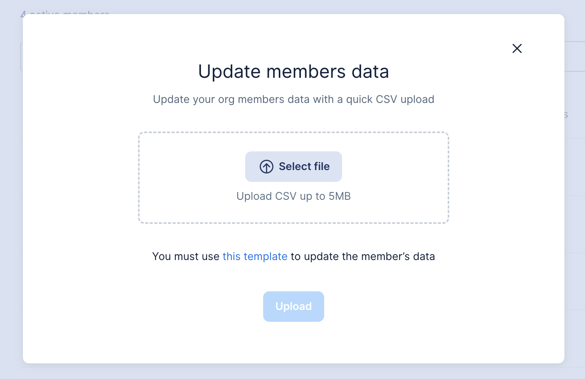Click the light blue Upload button

293,307
